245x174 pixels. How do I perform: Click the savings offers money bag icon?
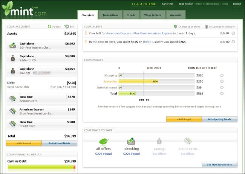(x=159, y=141)
